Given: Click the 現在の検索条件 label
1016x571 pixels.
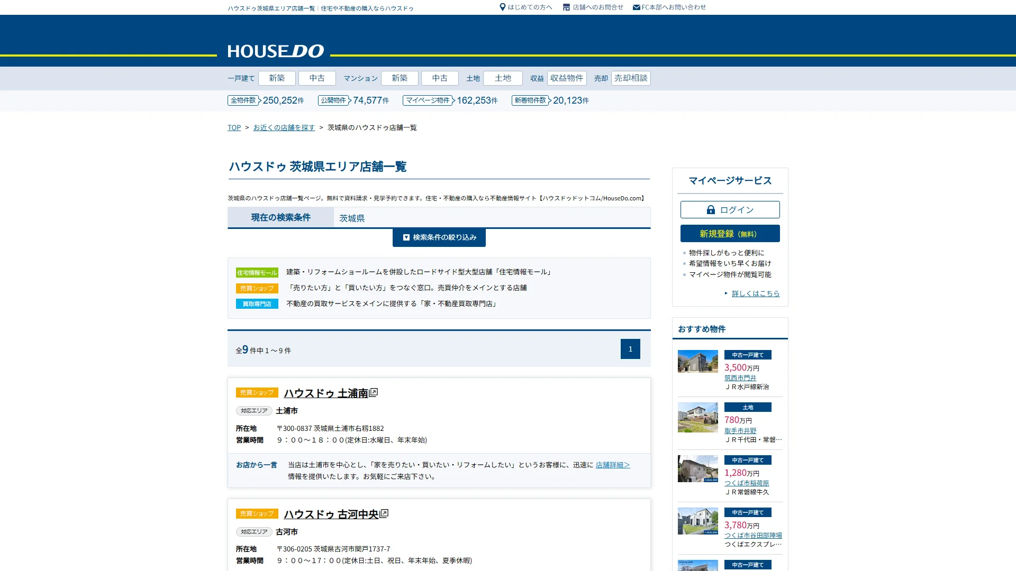Looking at the screenshot, I should 280,217.
